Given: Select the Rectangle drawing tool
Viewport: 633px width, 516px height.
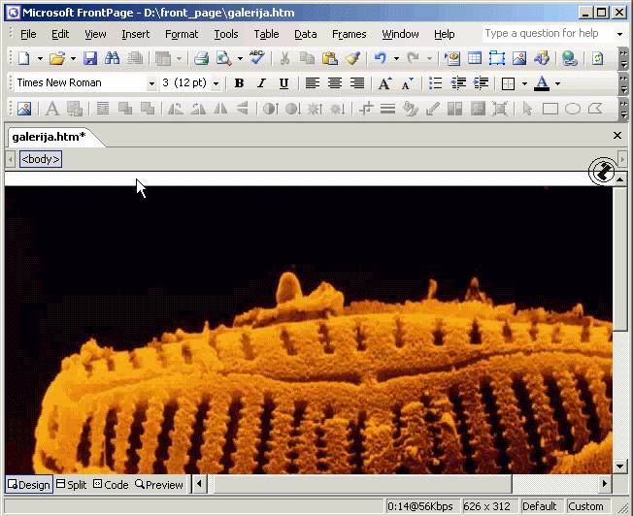Looking at the screenshot, I should pyautogui.click(x=550, y=109).
